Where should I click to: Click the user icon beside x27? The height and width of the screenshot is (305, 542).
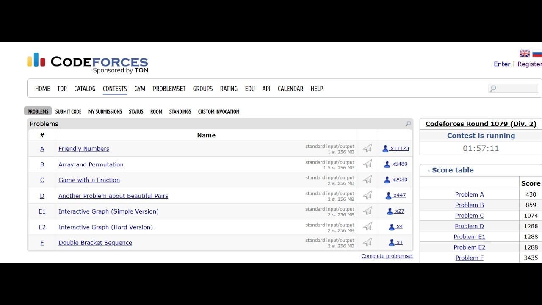click(390, 211)
